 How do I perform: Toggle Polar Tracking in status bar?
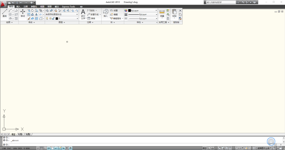click(x=49, y=148)
